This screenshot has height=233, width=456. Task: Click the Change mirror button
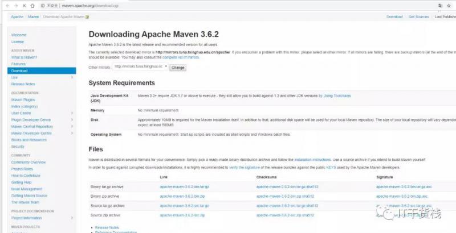(x=178, y=68)
